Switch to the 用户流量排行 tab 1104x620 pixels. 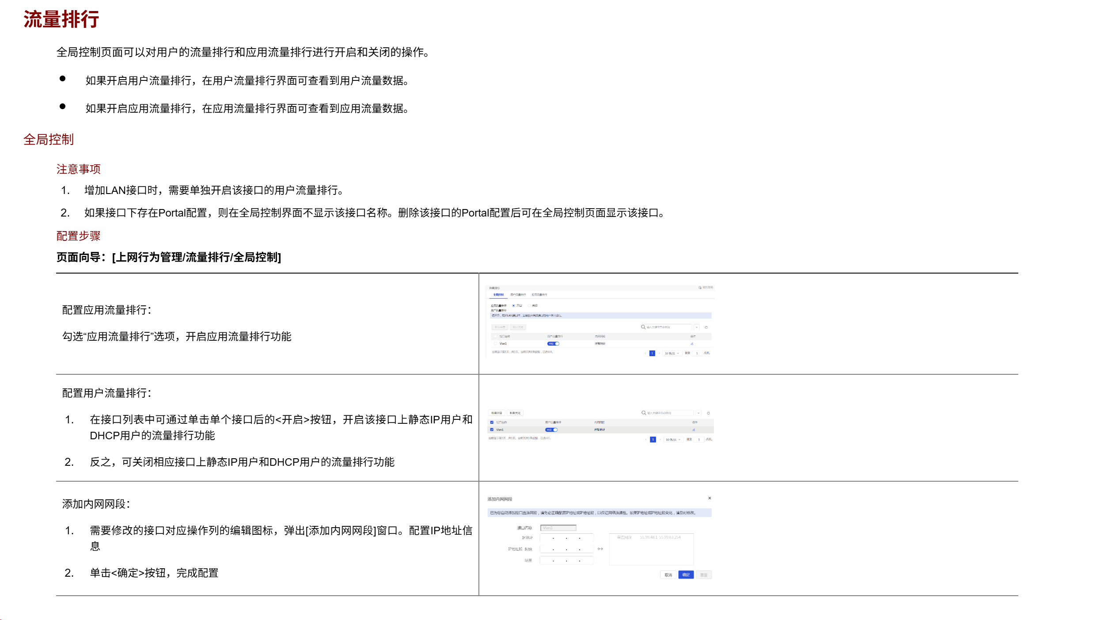point(518,295)
